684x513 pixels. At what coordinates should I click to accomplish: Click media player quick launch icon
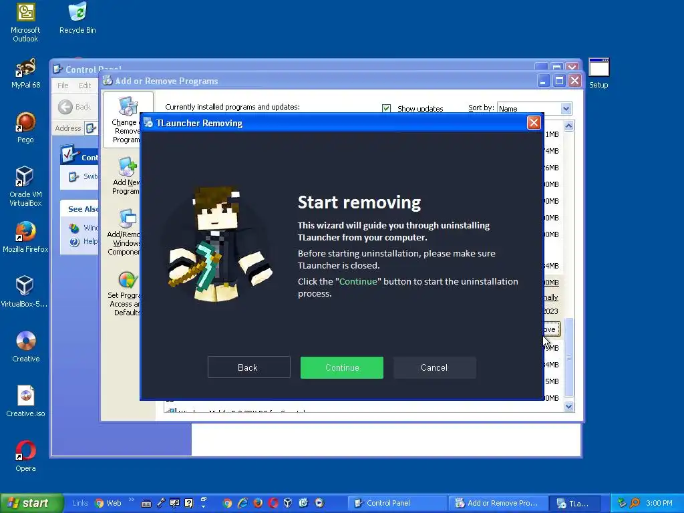[319, 503]
